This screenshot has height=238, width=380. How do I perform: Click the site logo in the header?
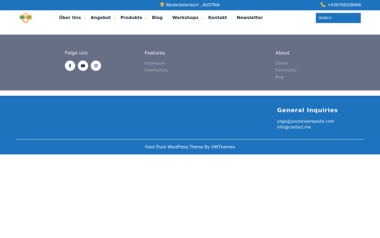(26, 18)
